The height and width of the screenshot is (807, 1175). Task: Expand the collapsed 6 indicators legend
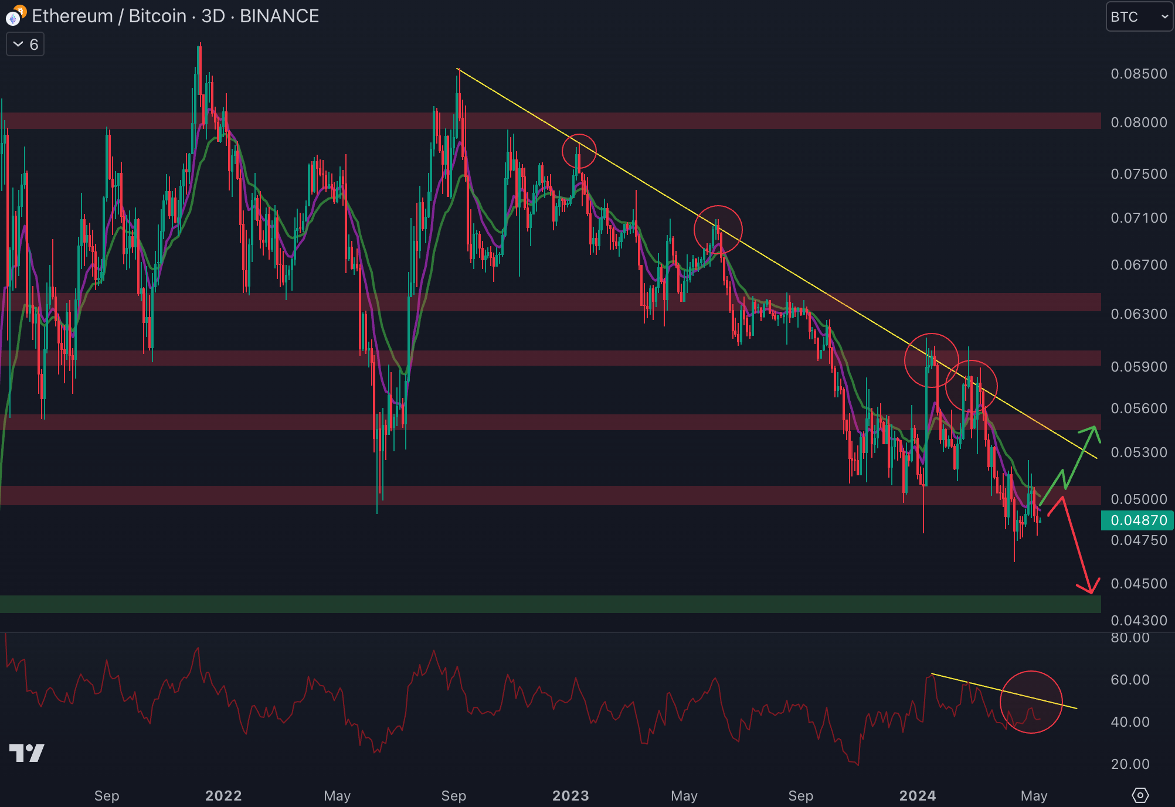(x=25, y=45)
